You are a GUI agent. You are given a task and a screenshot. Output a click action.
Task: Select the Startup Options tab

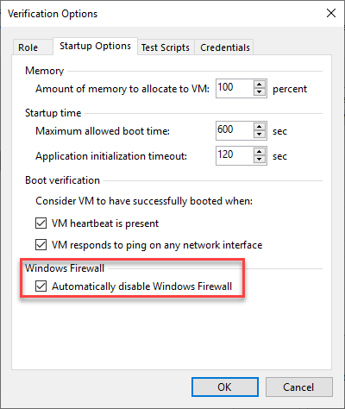(95, 46)
